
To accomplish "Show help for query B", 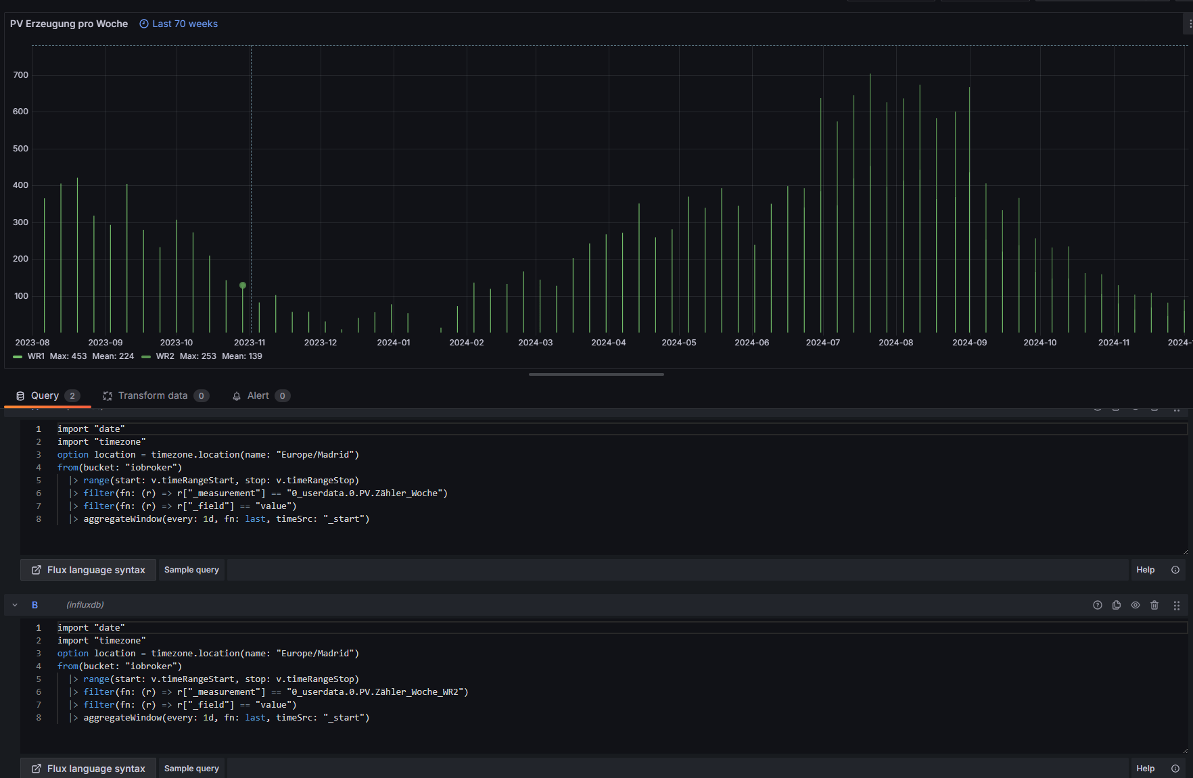I will 1098,605.
